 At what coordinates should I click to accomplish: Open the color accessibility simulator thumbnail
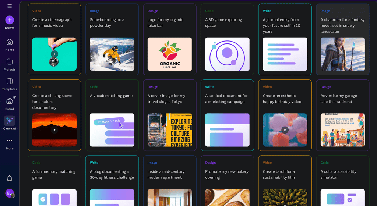[x=343, y=198]
